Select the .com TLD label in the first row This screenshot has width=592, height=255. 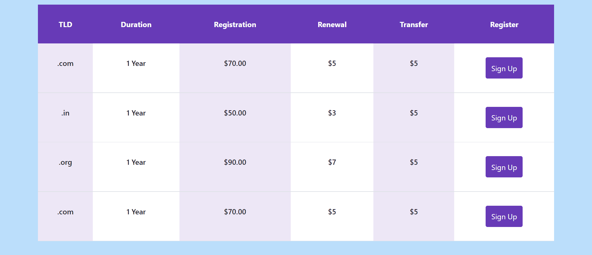[x=65, y=63]
